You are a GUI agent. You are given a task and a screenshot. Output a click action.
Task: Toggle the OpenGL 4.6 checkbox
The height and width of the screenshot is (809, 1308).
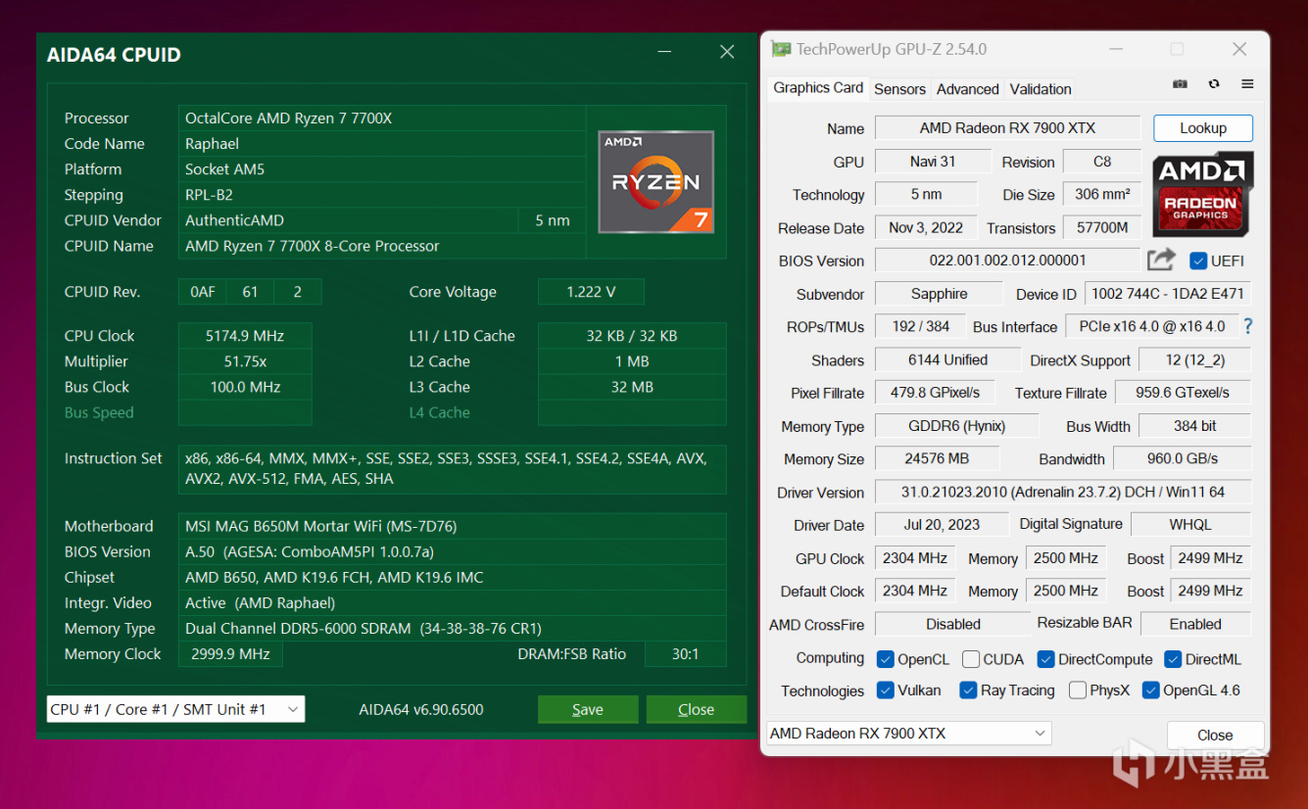[1151, 690]
